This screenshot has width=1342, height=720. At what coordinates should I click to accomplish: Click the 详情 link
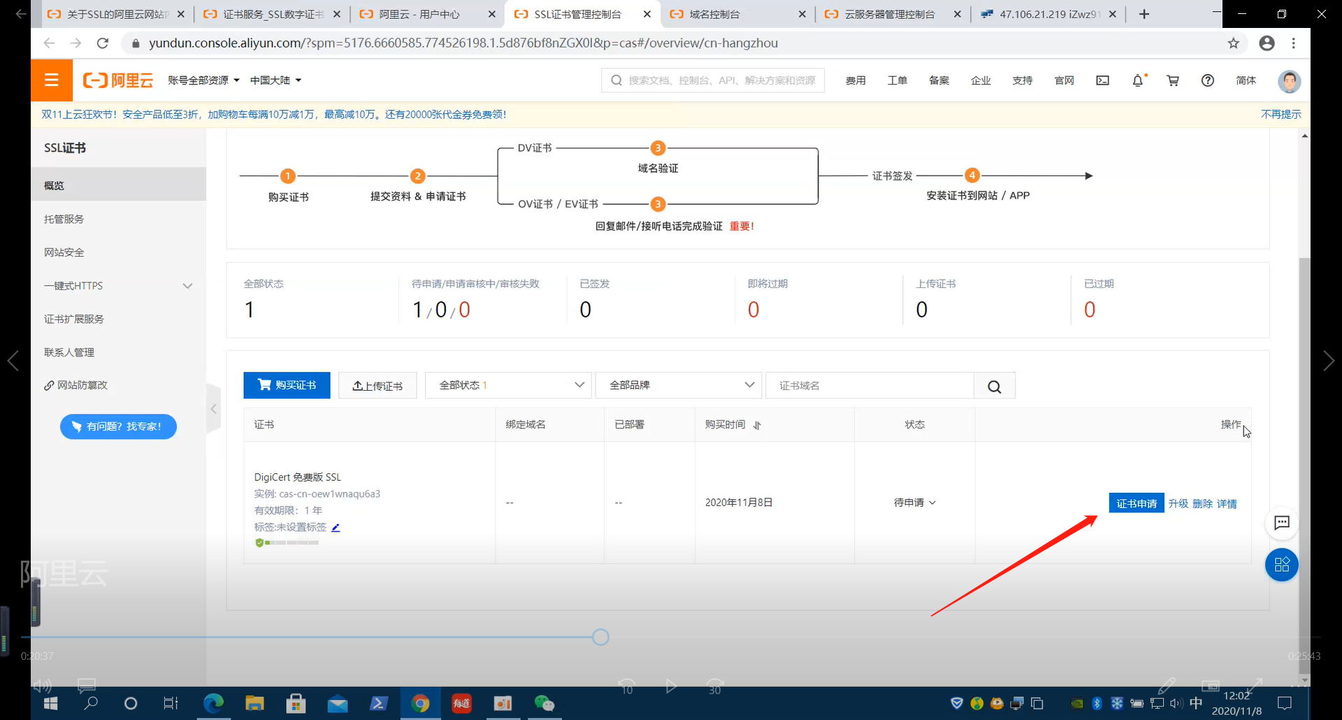tap(1227, 503)
